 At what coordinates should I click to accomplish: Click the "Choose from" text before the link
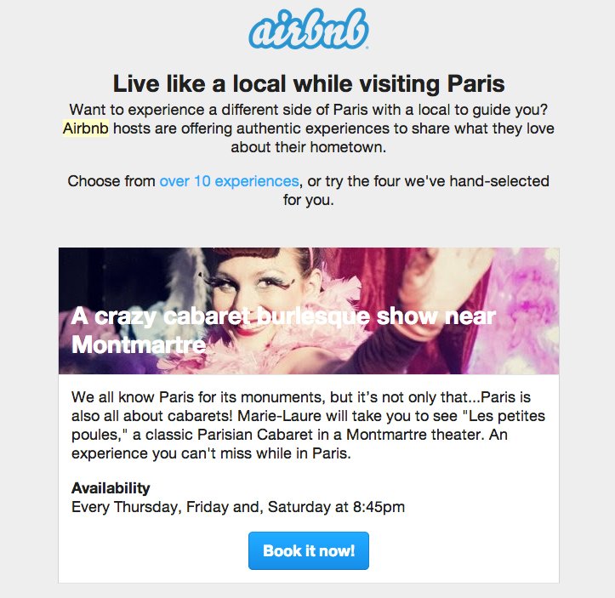pyautogui.click(x=111, y=181)
